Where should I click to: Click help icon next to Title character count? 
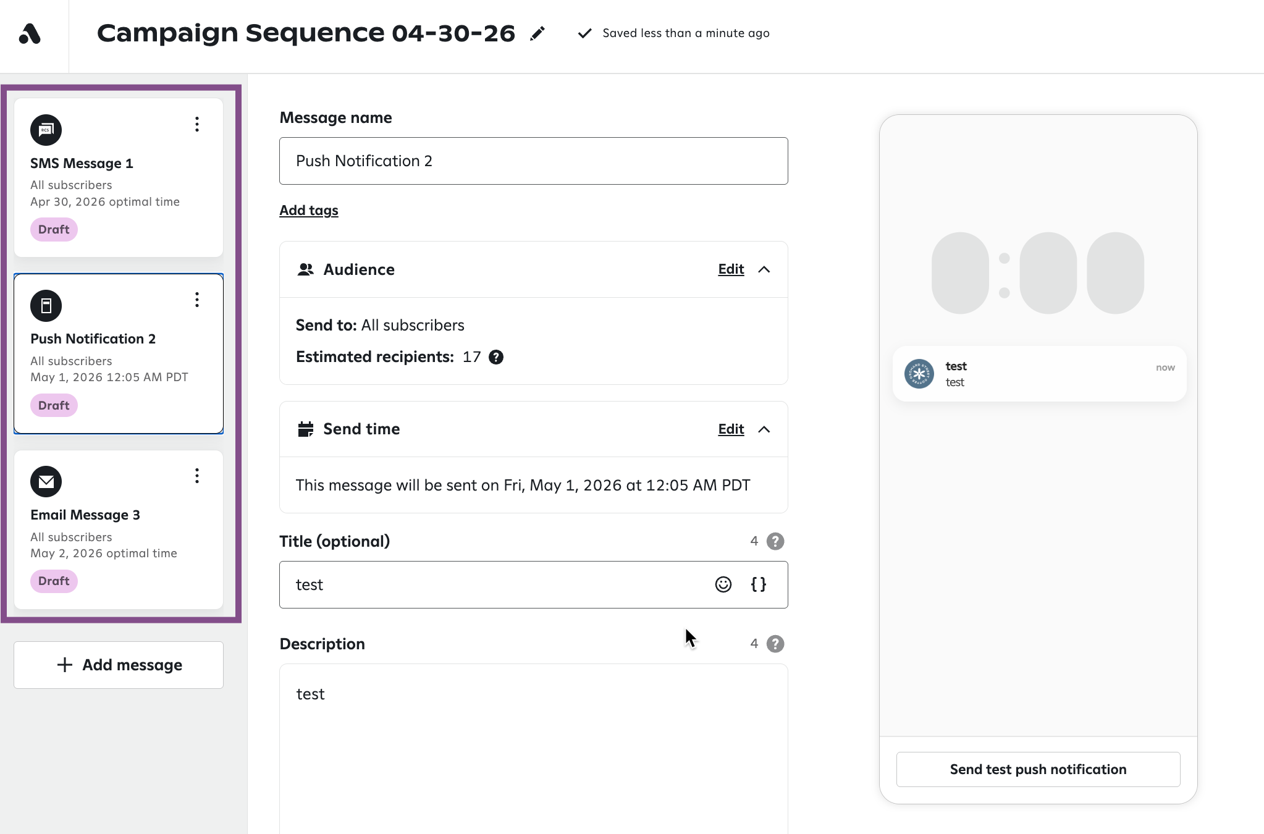pyautogui.click(x=775, y=541)
